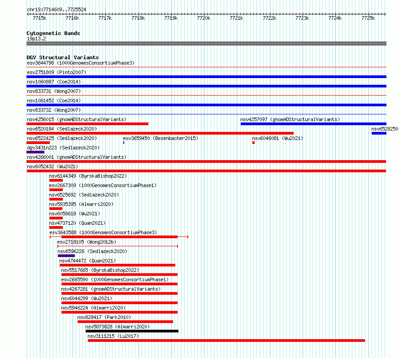Select the dgv3431n223 (Sedlazeck2020) label
Viewport: 399px width, 358px height.
pos(63,148)
